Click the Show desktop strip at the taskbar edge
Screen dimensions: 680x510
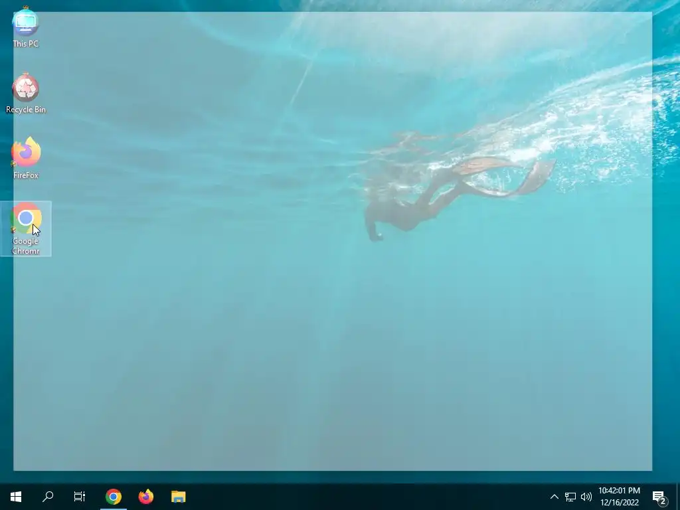click(678, 497)
